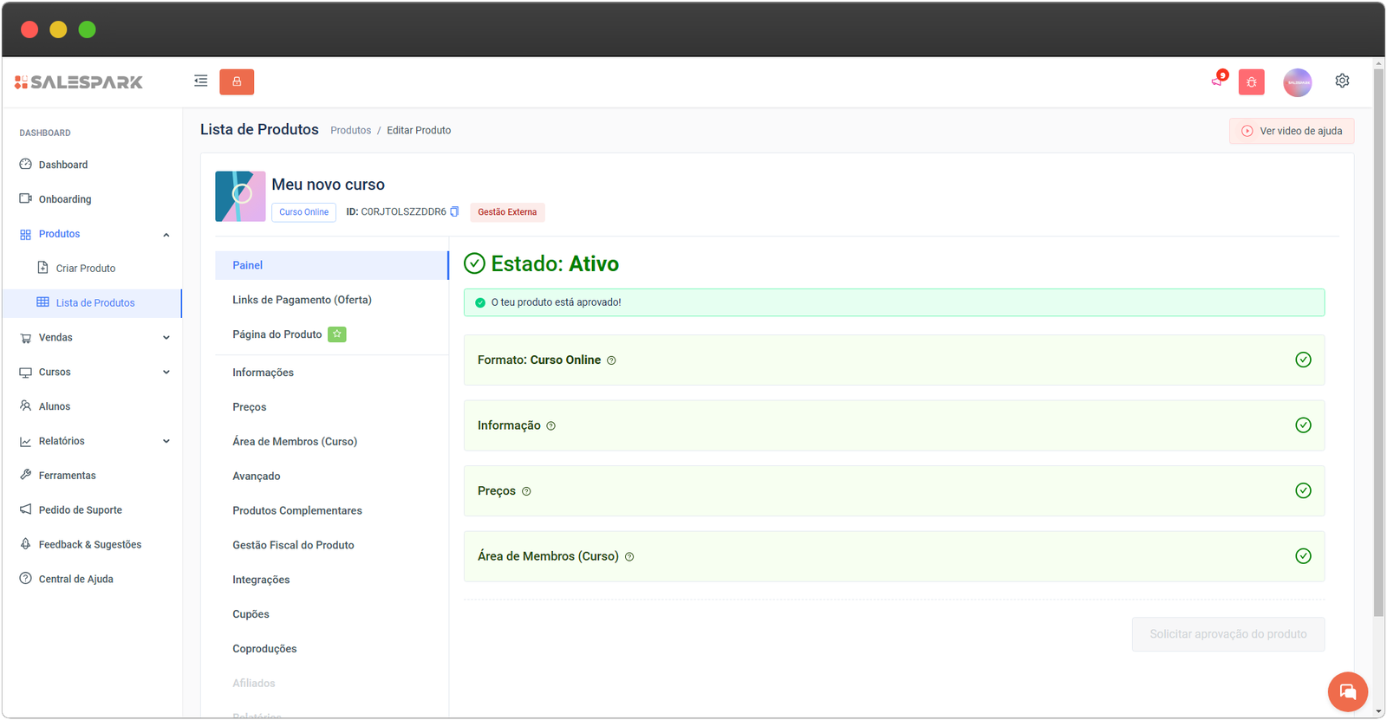The height and width of the screenshot is (720, 1387).
Task: Click the red bug report icon
Action: pyautogui.click(x=1251, y=82)
